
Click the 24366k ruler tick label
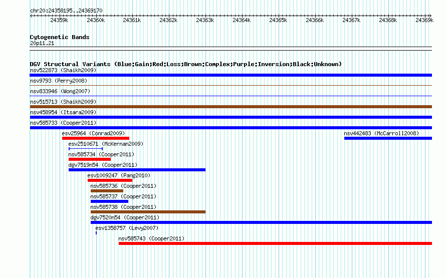click(315, 20)
